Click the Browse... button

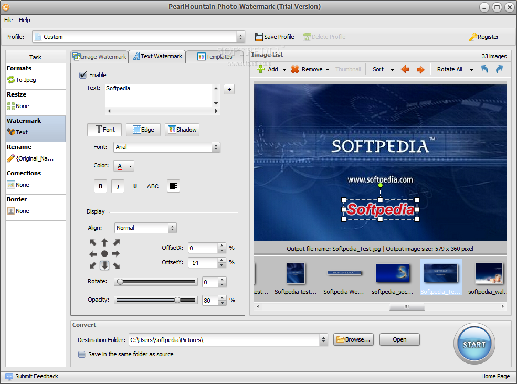tap(353, 339)
